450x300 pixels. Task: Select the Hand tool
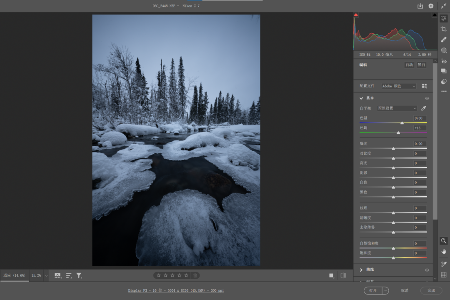click(444, 251)
